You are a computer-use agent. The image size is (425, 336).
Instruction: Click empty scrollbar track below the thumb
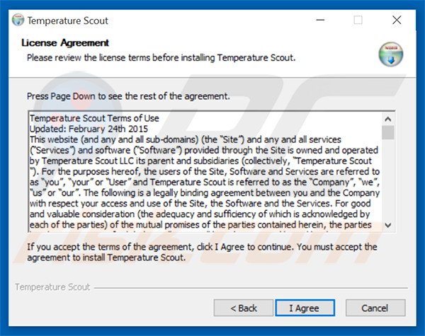pyautogui.click(x=387, y=184)
